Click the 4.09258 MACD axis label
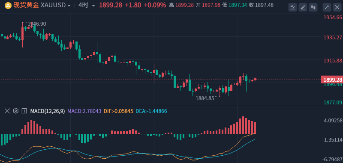Screen dimensions: 343x163 click(333, 121)
